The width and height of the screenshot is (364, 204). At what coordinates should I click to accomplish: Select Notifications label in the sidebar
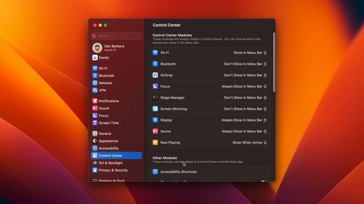[109, 101]
